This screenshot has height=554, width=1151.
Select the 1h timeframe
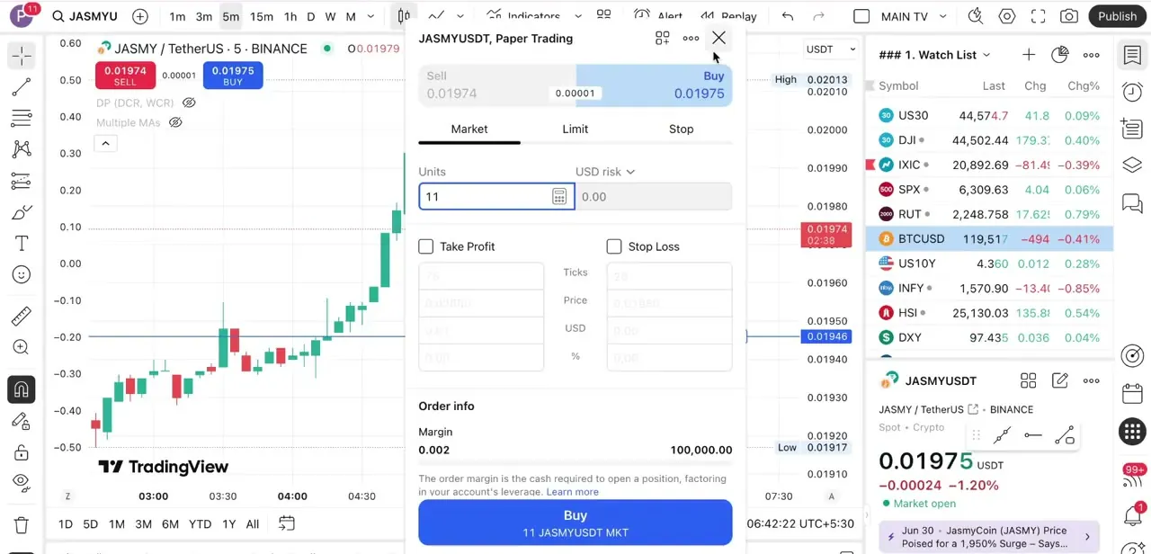[290, 16]
